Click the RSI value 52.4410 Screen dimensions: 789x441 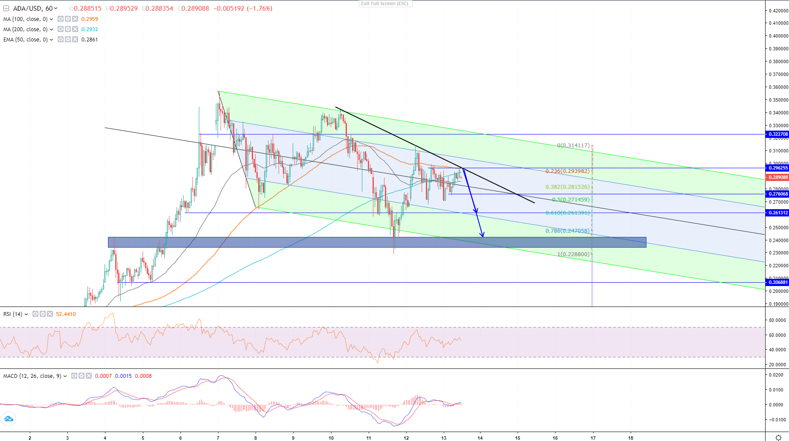pyautogui.click(x=66, y=314)
